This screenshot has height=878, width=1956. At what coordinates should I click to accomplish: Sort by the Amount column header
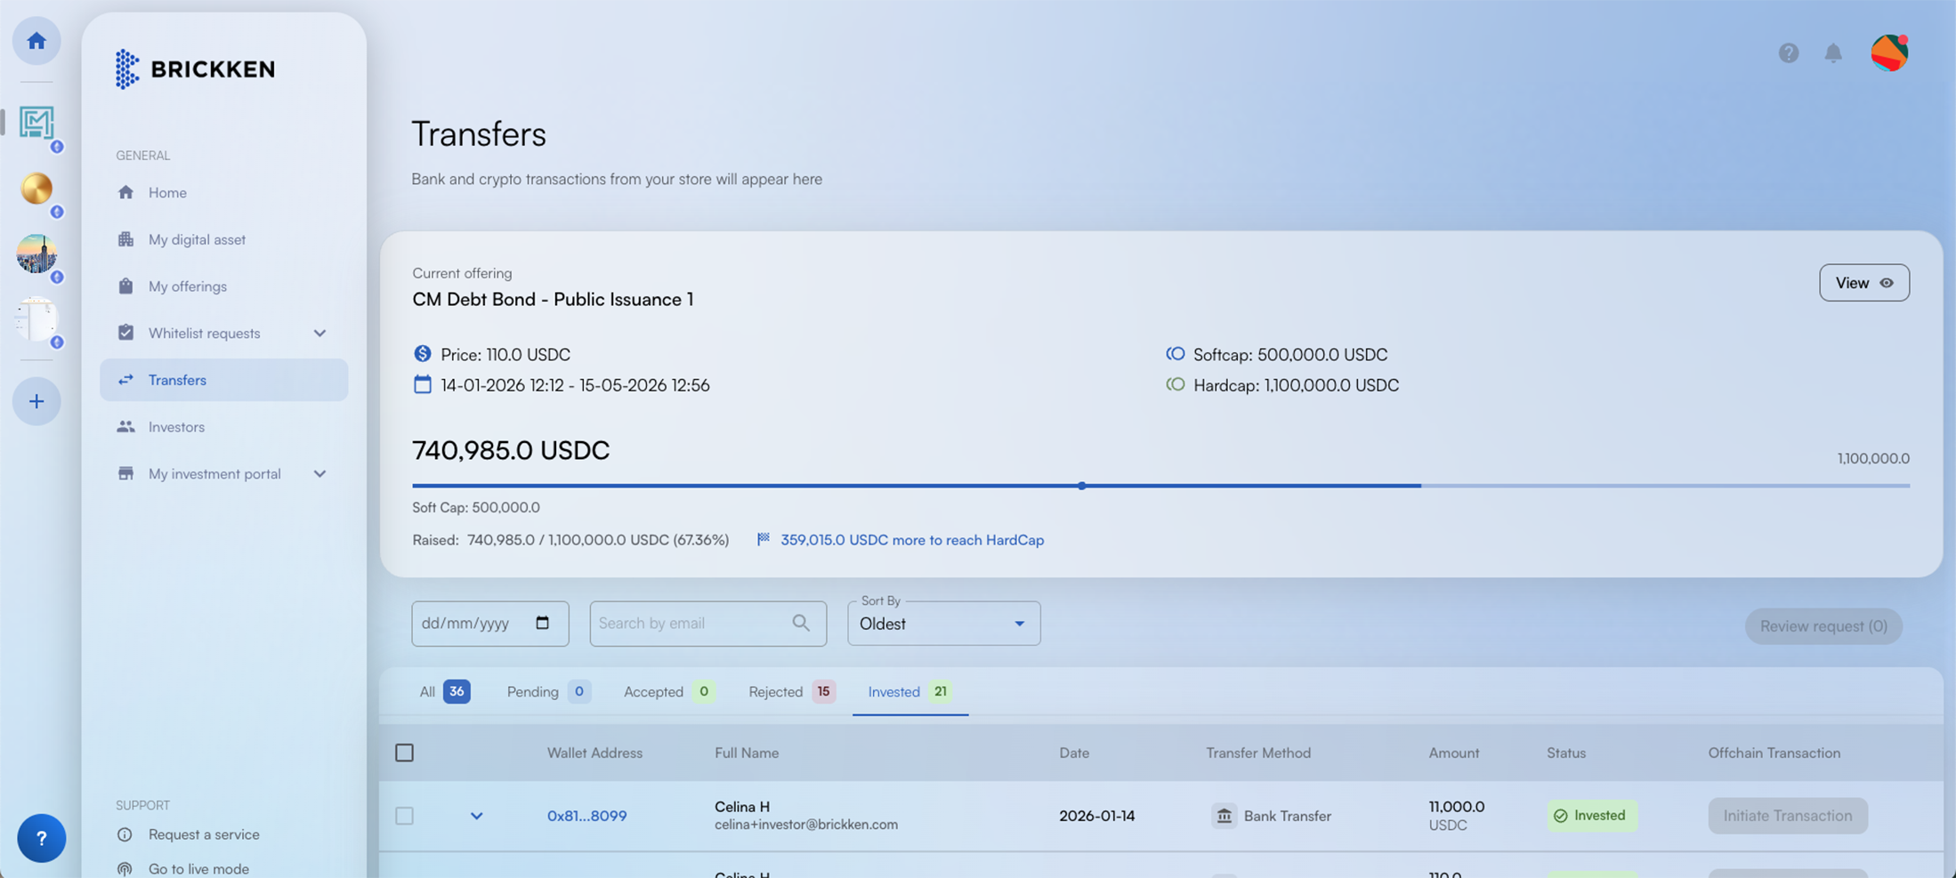1454,753
